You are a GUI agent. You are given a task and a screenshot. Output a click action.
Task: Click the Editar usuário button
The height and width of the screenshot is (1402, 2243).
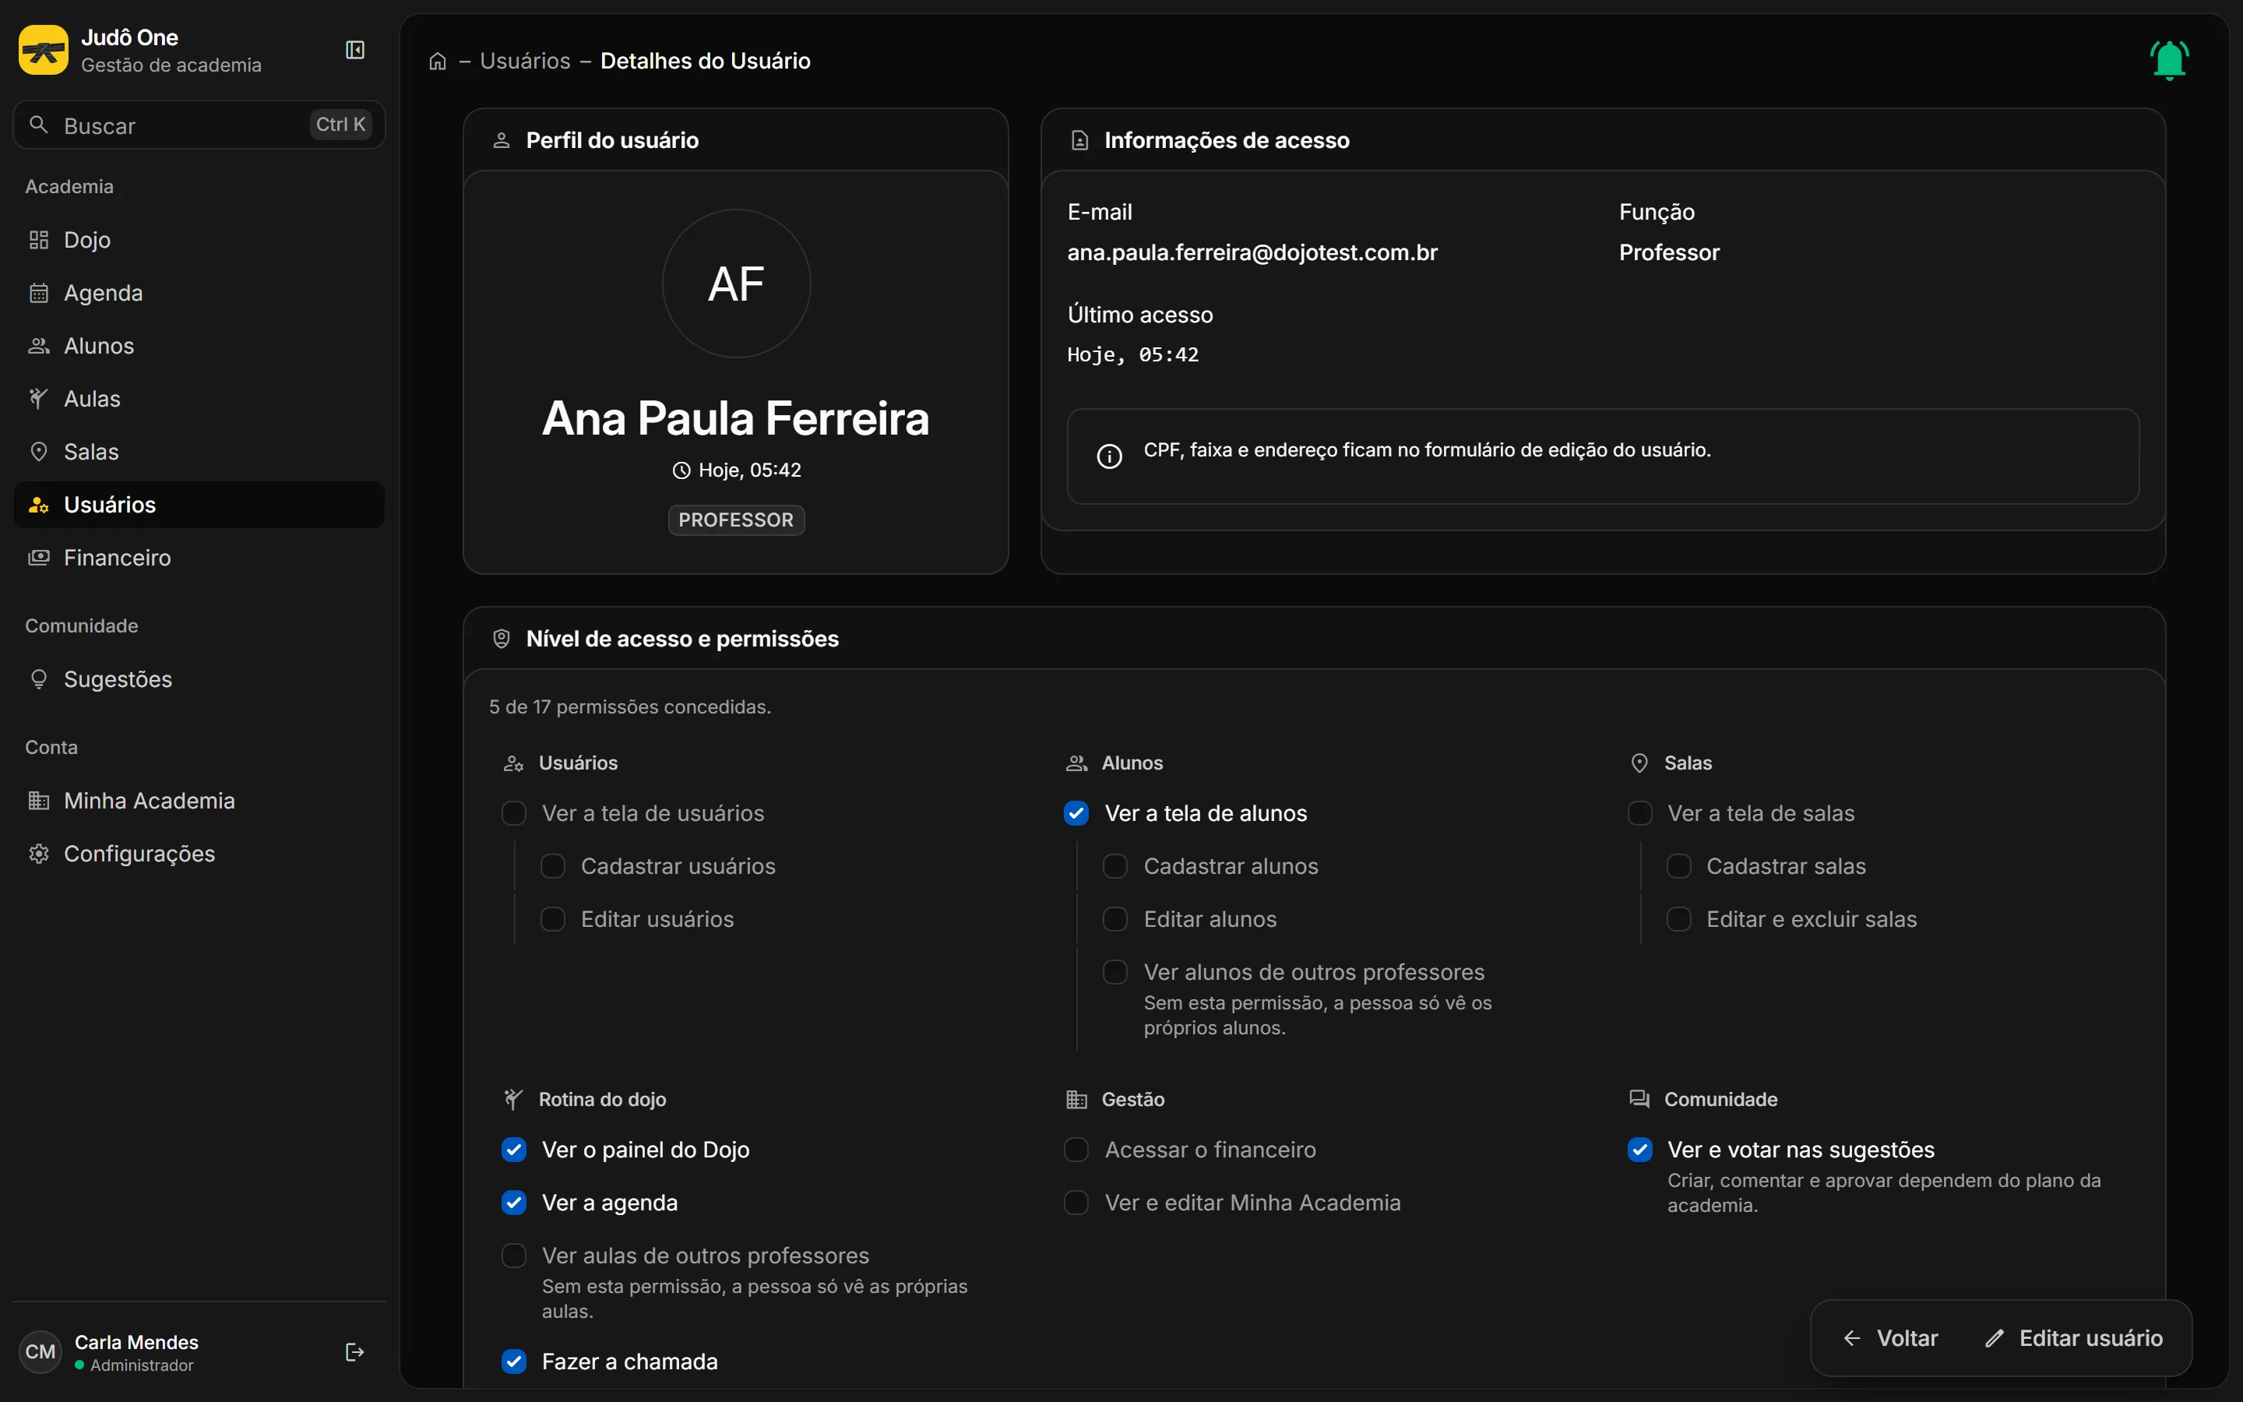coord(2074,1338)
